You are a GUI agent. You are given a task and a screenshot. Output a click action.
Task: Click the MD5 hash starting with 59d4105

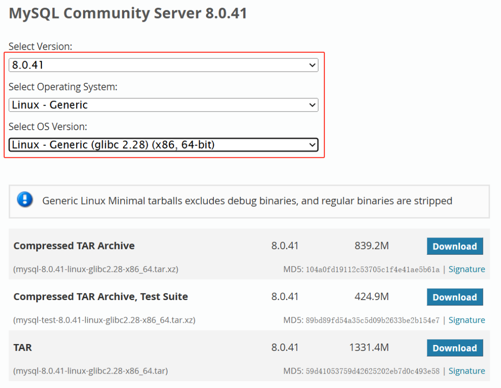[373, 371]
